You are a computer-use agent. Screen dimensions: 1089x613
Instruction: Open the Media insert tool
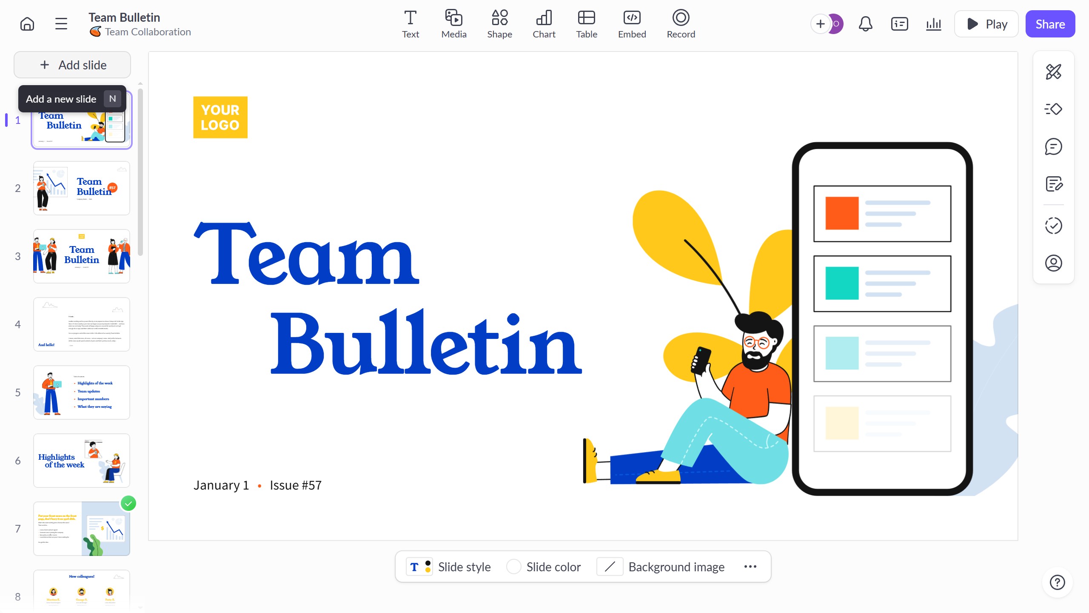453,24
